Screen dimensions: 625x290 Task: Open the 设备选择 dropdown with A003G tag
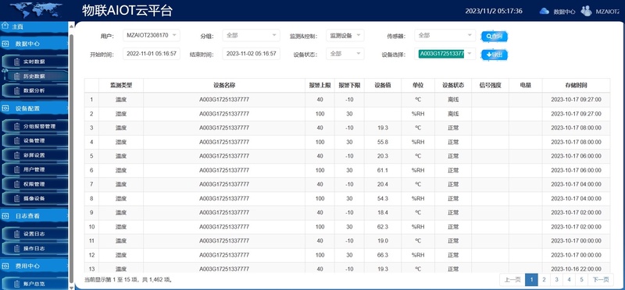pyautogui.click(x=445, y=54)
